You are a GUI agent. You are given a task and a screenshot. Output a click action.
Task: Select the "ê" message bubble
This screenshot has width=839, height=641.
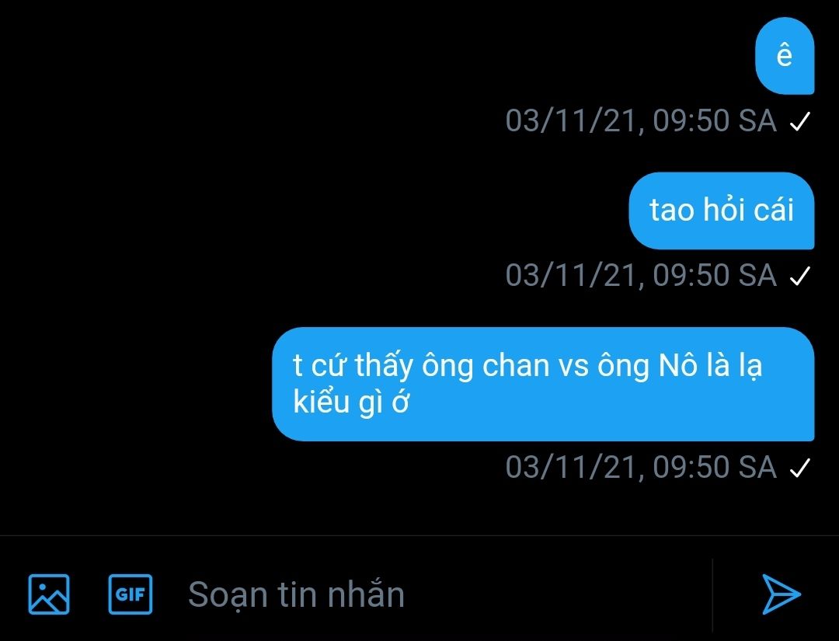[785, 56]
